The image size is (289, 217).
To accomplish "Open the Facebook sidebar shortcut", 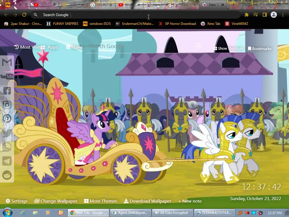I will 7,91.
